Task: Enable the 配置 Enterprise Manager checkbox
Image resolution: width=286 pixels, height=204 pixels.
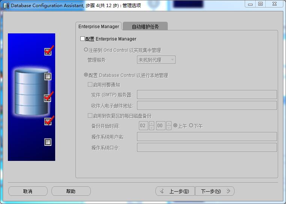Action: coord(83,39)
